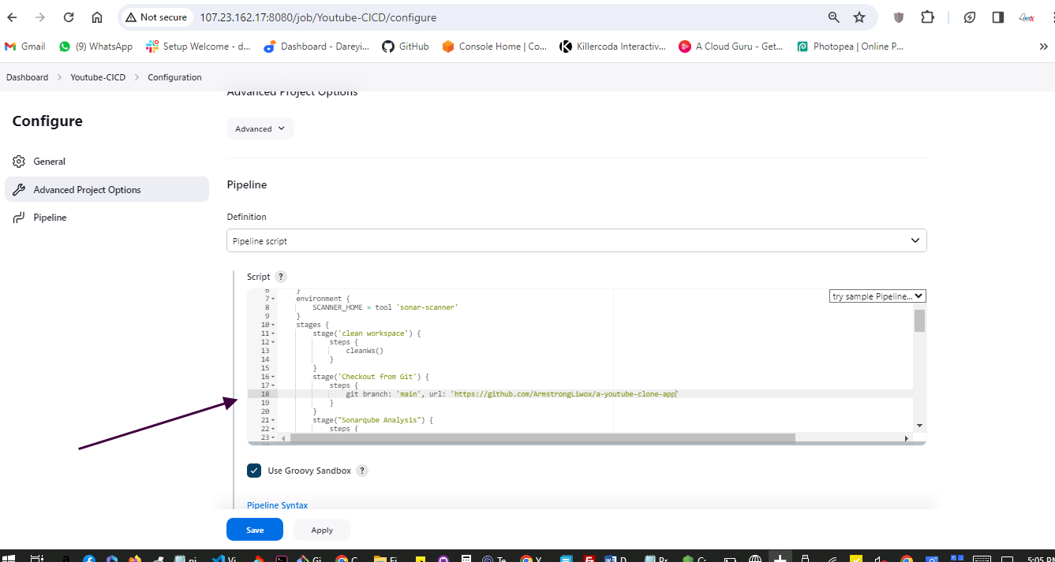Click the Groovy Sandbox help icon
1055x562 pixels.
tap(362, 471)
